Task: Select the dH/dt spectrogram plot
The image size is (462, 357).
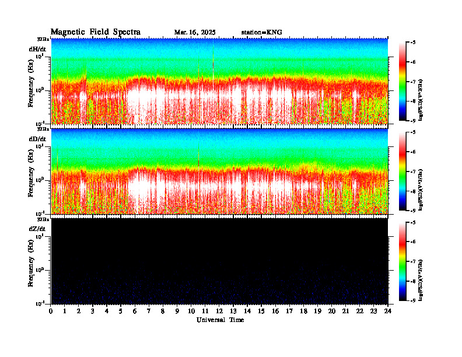Action: (219, 81)
